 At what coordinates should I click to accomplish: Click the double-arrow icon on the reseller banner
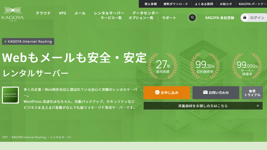point(258,105)
